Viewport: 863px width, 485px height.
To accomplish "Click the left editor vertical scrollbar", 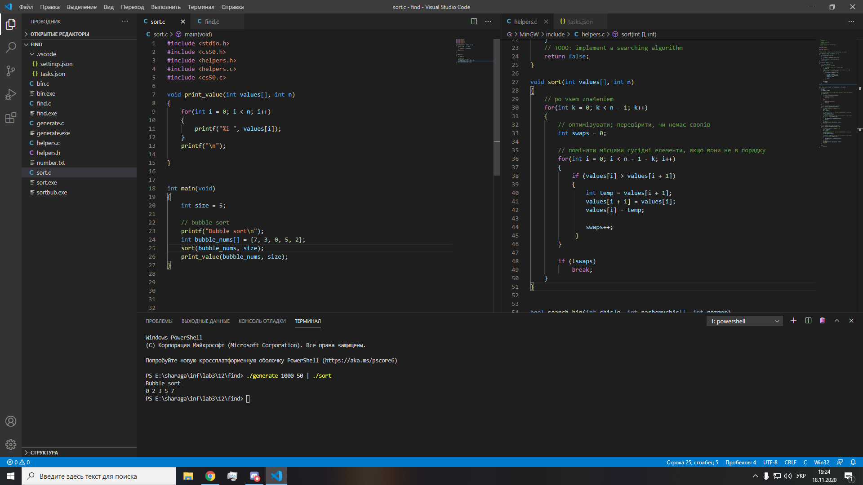I will pyautogui.click(x=497, y=108).
